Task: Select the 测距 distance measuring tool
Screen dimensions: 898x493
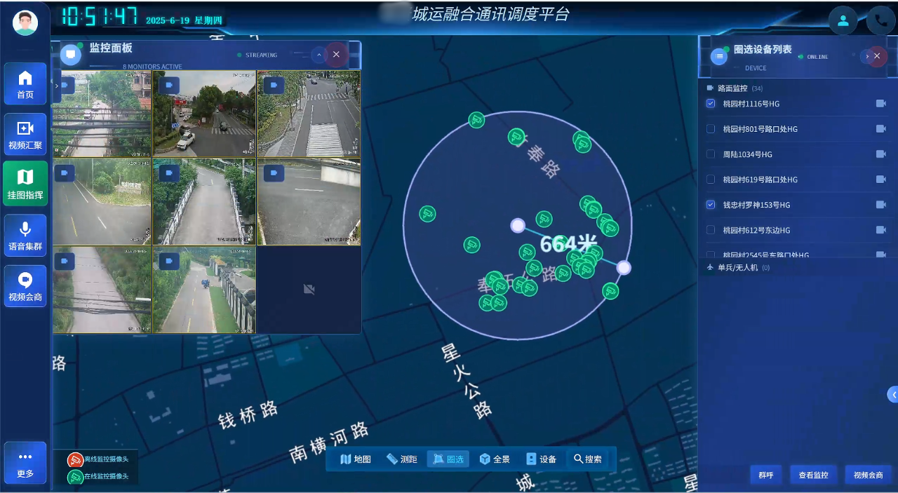Action: coord(402,459)
